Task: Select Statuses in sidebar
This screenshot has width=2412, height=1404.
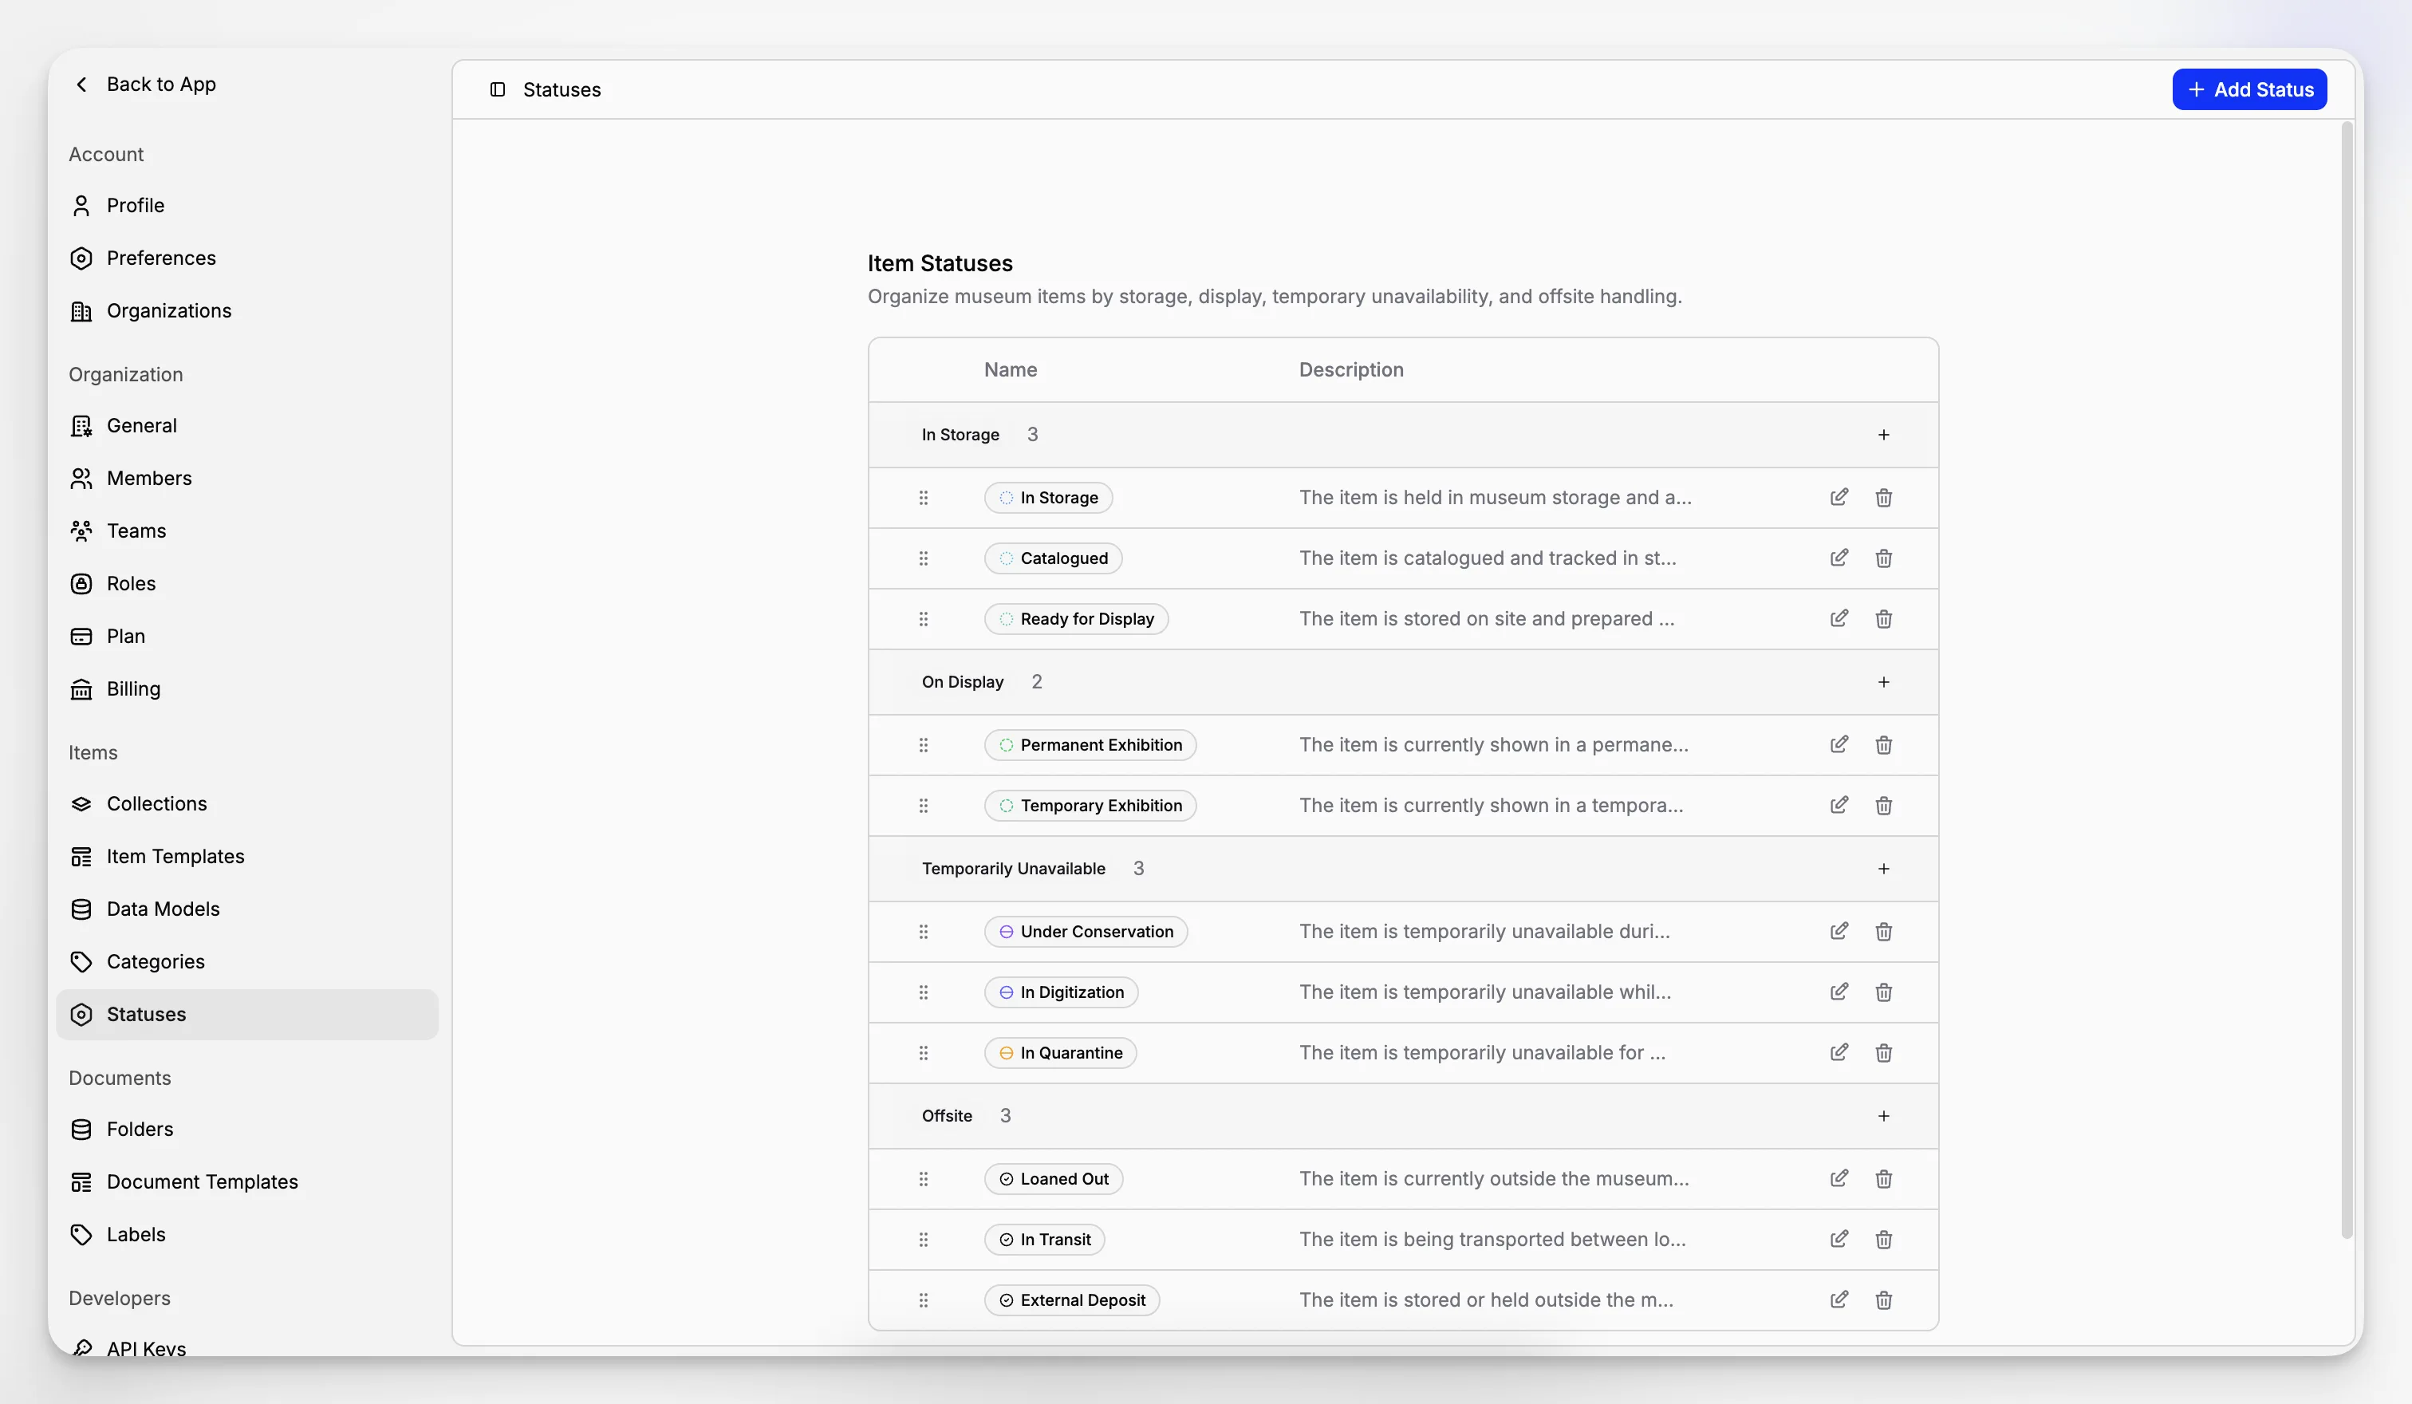Action: (247, 1015)
